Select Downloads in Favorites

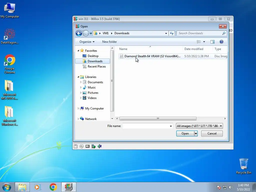coord(92,61)
